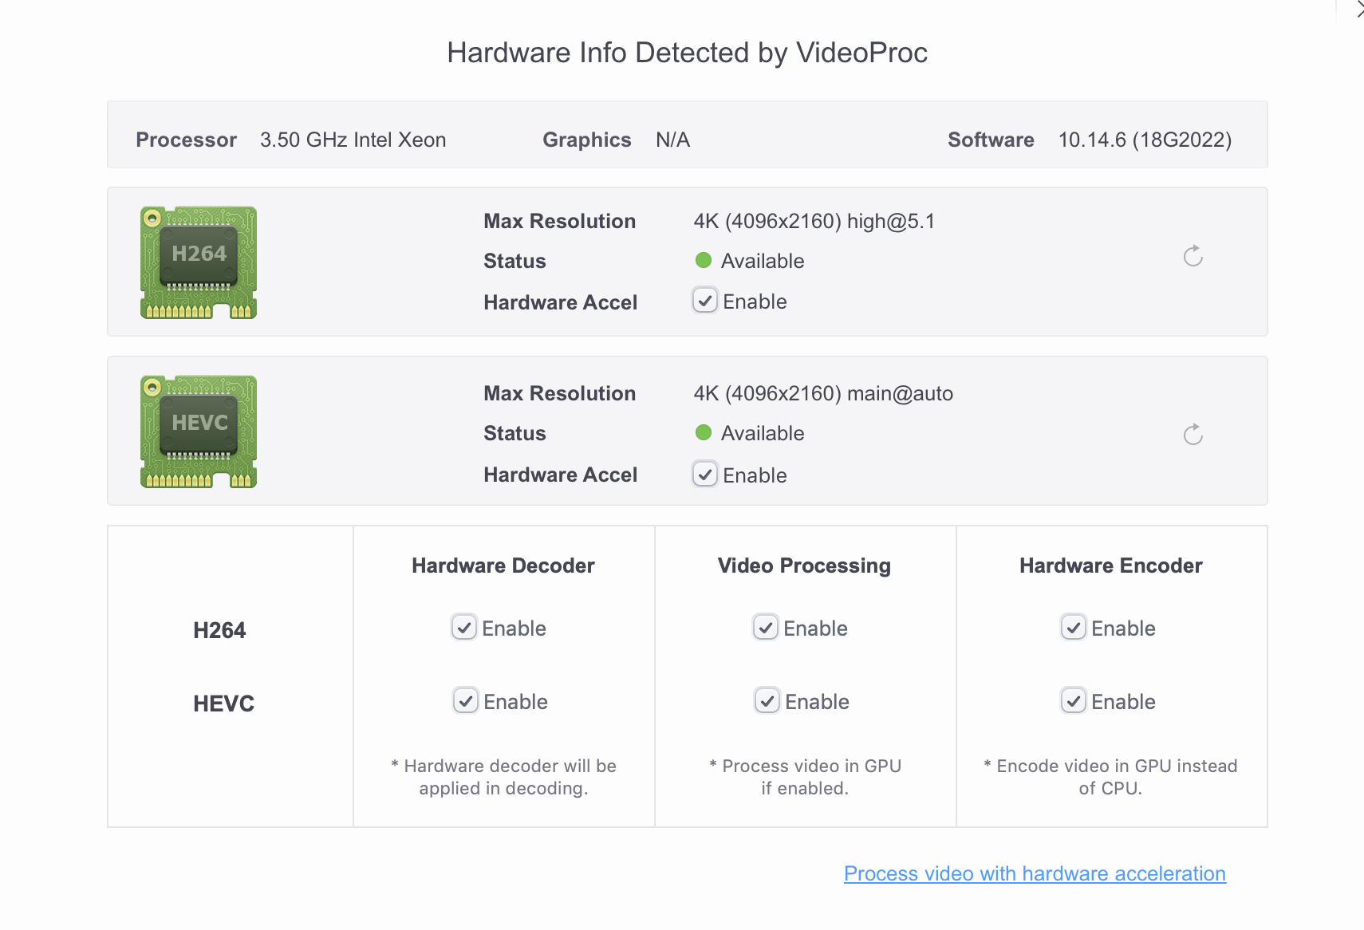Click the Hardware Encoder column header
1364x930 pixels.
pyautogui.click(x=1110, y=565)
